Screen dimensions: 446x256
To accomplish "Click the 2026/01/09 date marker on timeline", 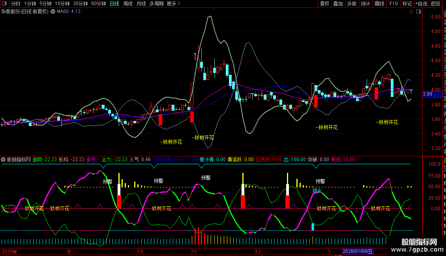I will 357,251.
